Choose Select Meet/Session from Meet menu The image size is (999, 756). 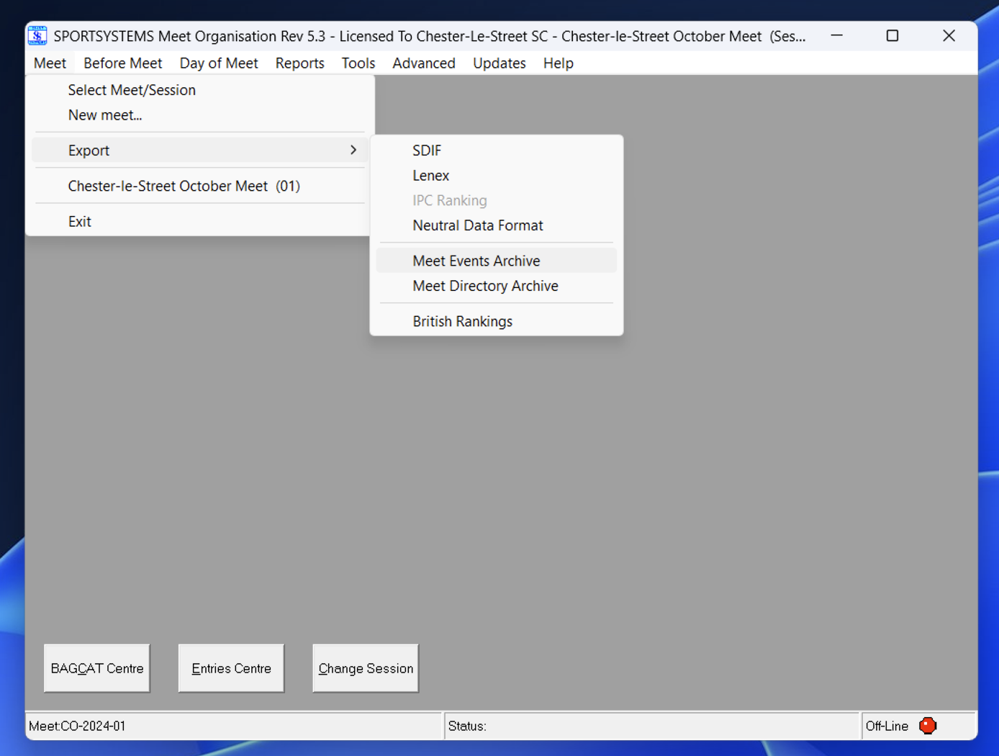pos(199,90)
